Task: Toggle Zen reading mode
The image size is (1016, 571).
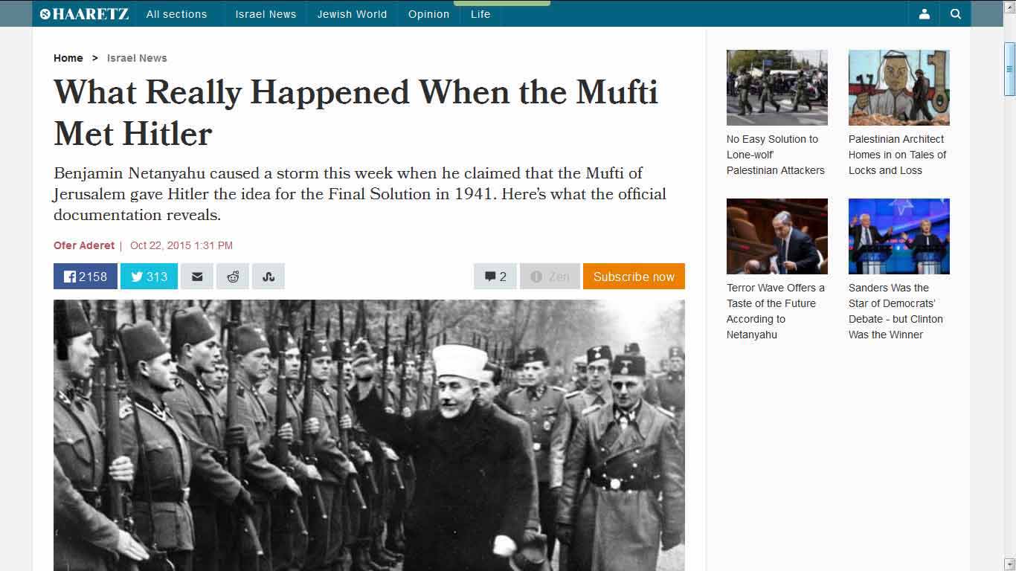Action: click(550, 277)
